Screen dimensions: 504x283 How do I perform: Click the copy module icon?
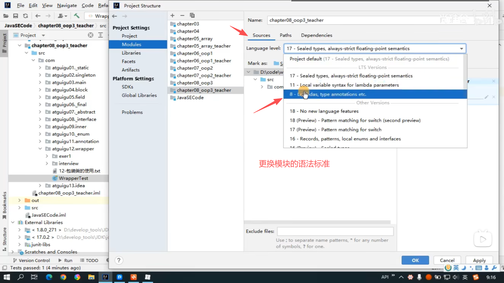[x=192, y=15]
